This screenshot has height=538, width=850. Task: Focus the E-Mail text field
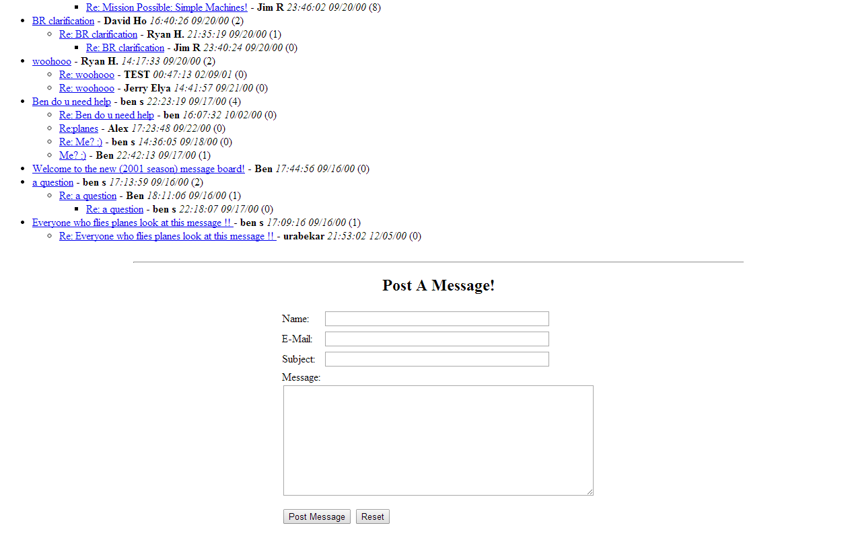click(437, 339)
